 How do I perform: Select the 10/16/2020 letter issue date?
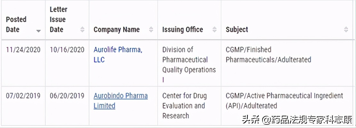click(67, 50)
